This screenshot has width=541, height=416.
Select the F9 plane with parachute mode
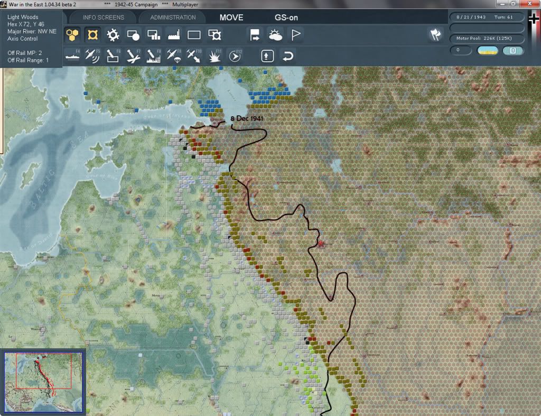[x=174, y=56]
